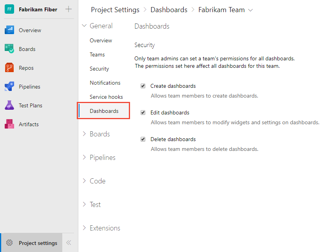Uncheck the Delete dashboards checkbox
The width and height of the screenshot is (320, 252).
tap(143, 139)
